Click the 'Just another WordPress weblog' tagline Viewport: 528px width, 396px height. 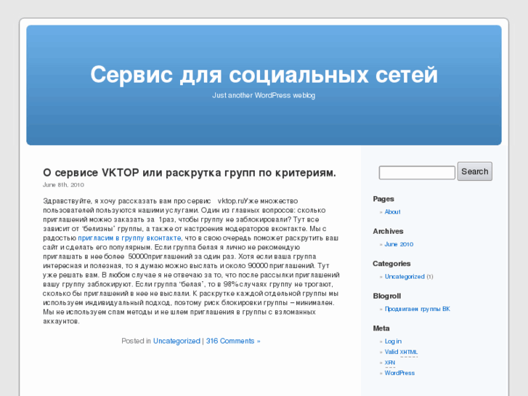pyautogui.click(x=264, y=95)
